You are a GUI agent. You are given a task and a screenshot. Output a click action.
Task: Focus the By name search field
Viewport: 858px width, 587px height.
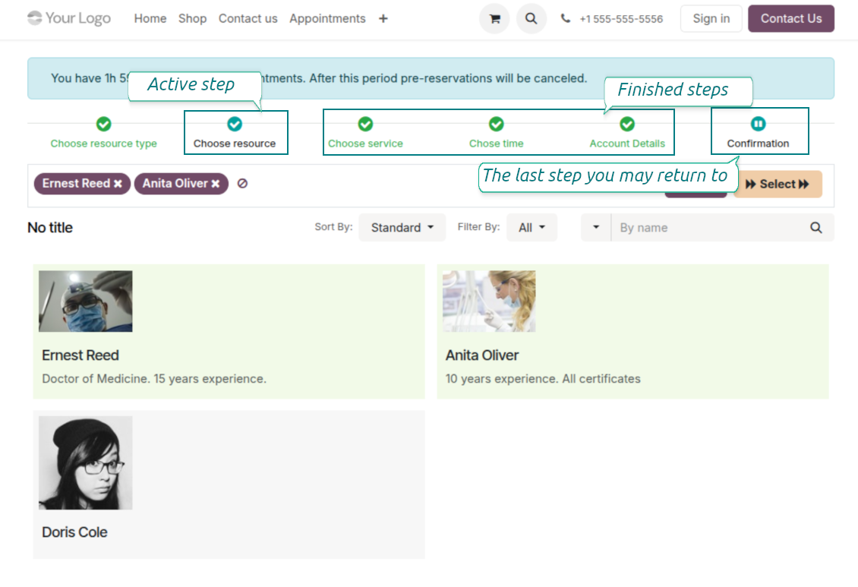pos(706,228)
